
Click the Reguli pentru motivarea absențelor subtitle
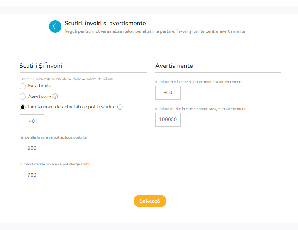[155, 31]
